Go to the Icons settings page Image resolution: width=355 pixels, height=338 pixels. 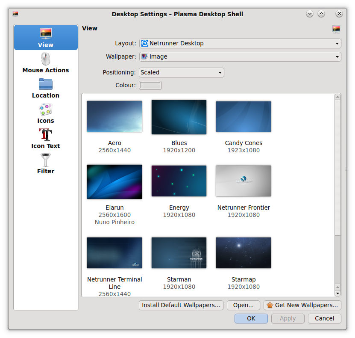[46, 113]
